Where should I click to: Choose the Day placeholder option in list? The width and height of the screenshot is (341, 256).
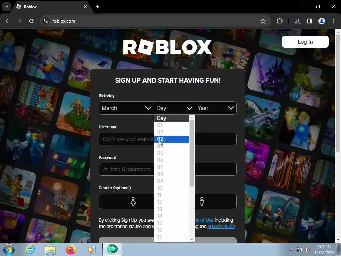click(171, 118)
